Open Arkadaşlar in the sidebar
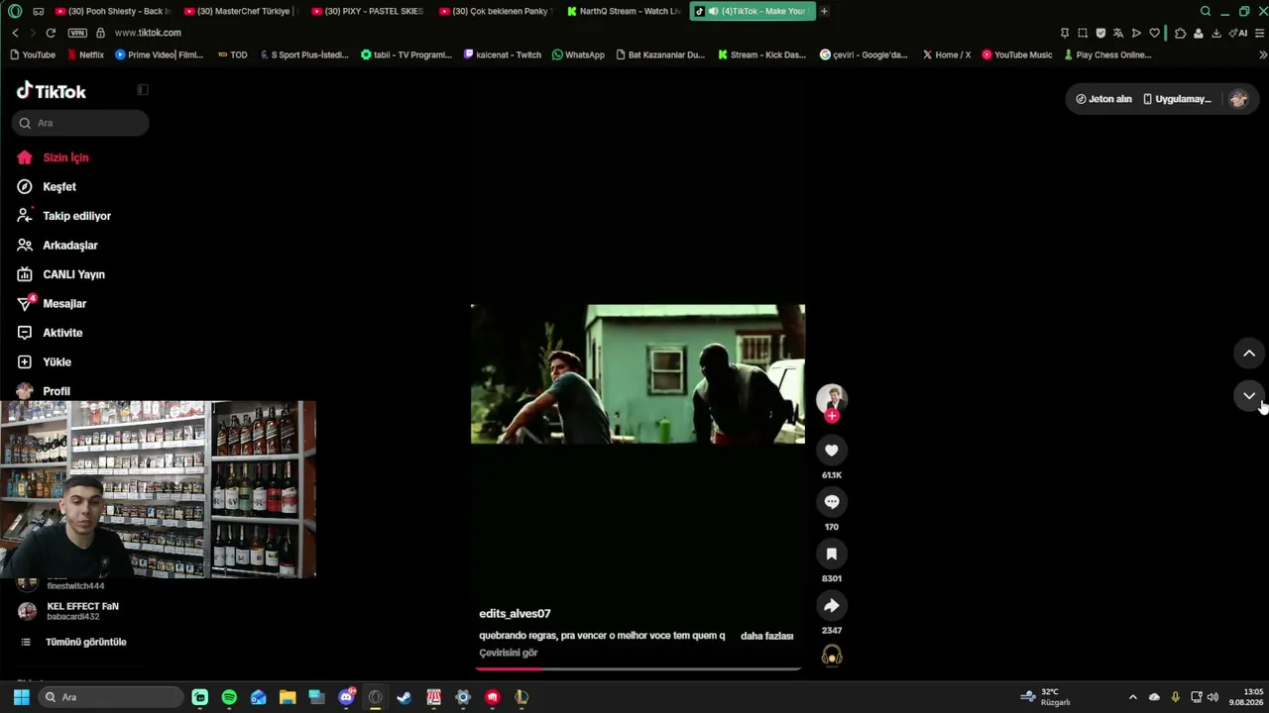 coord(69,245)
